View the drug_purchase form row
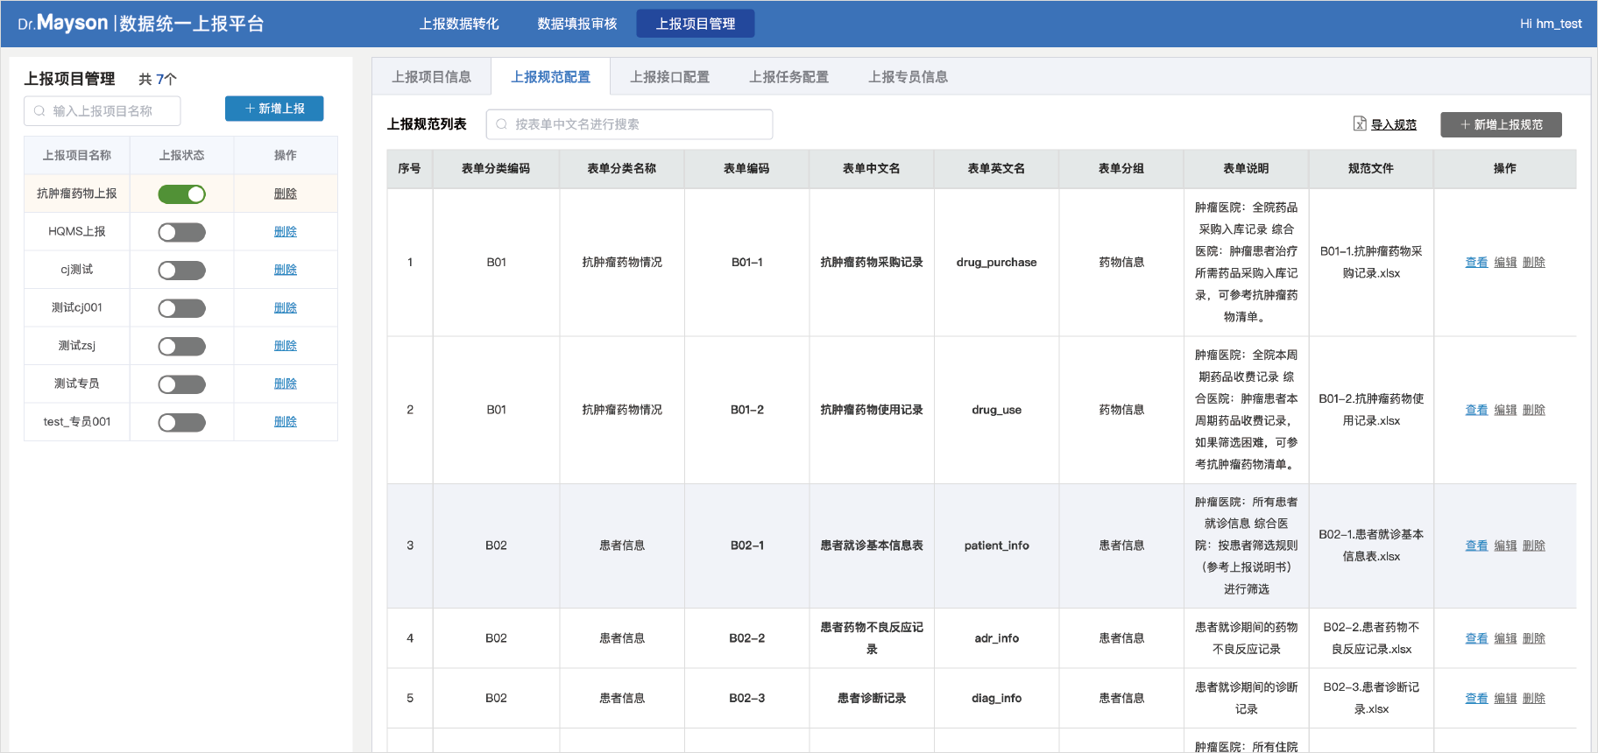The image size is (1598, 753). [x=1476, y=262]
